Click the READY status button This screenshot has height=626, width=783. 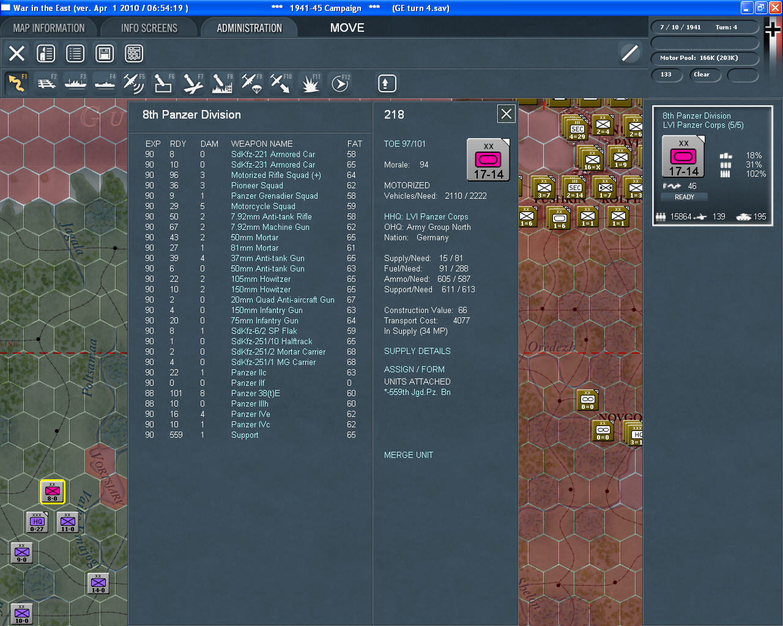[x=685, y=197]
